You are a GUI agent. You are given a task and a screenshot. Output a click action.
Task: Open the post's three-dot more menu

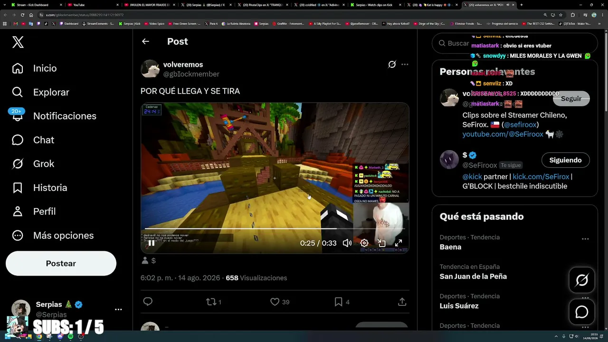[405, 65]
